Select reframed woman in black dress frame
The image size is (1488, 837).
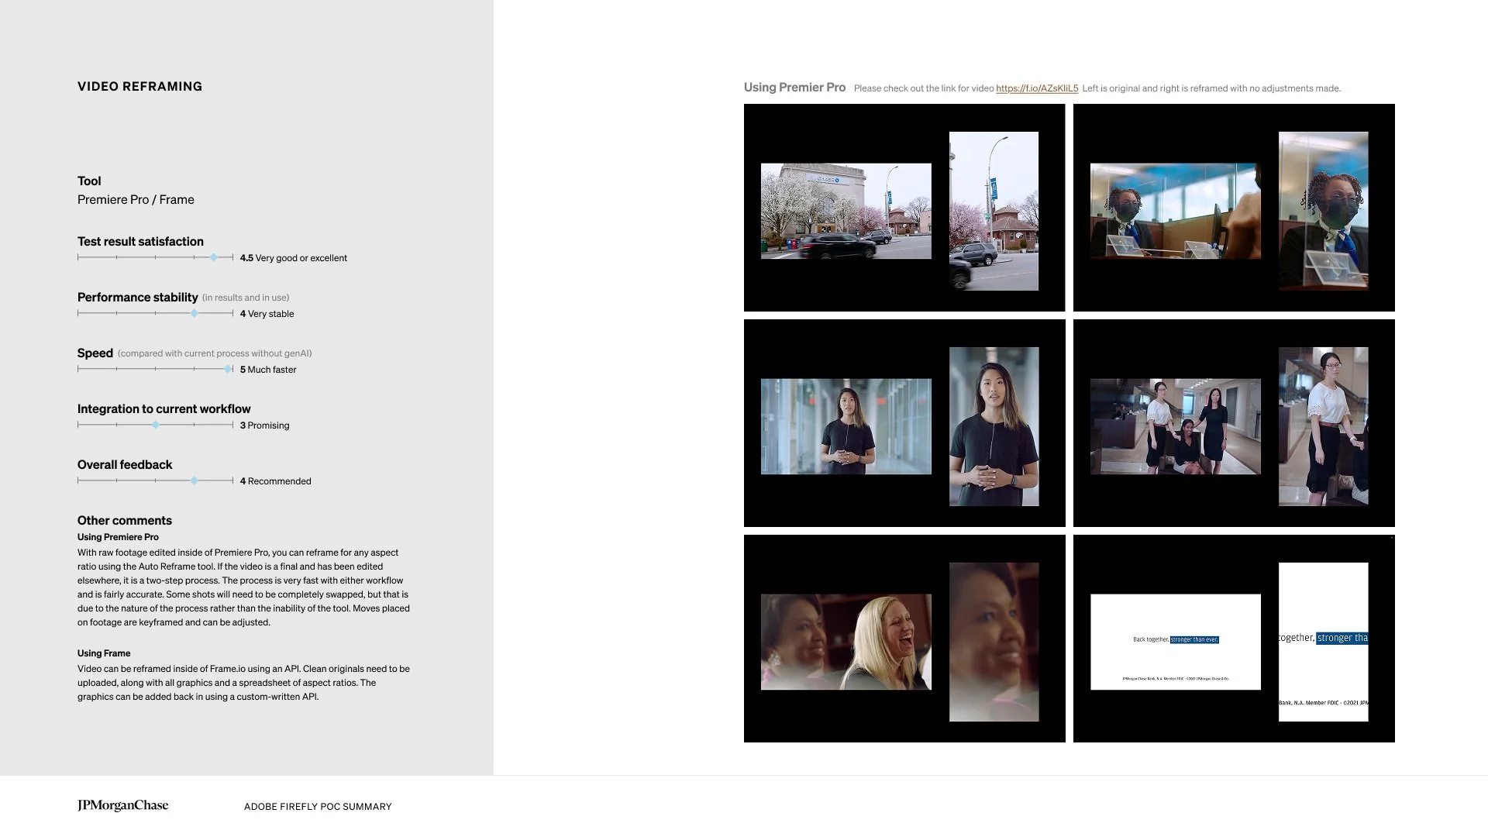(x=994, y=426)
